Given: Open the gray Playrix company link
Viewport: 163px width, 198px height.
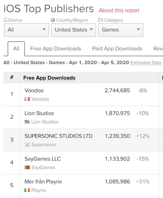Looking at the screenshot, I should click(39, 190).
